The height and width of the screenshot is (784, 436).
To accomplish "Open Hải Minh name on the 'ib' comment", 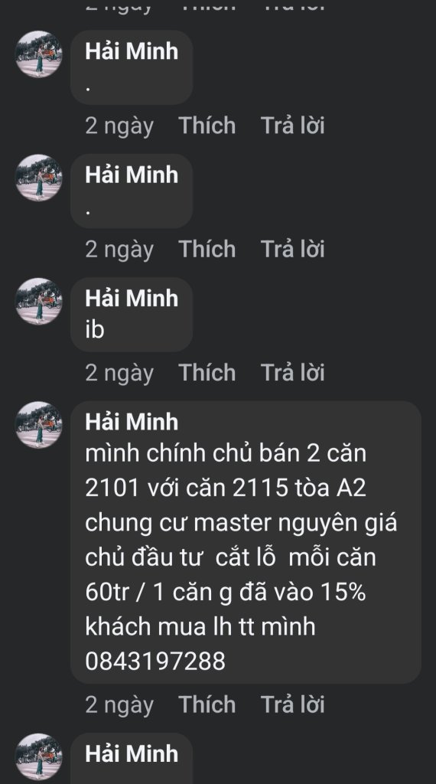I will tap(132, 298).
